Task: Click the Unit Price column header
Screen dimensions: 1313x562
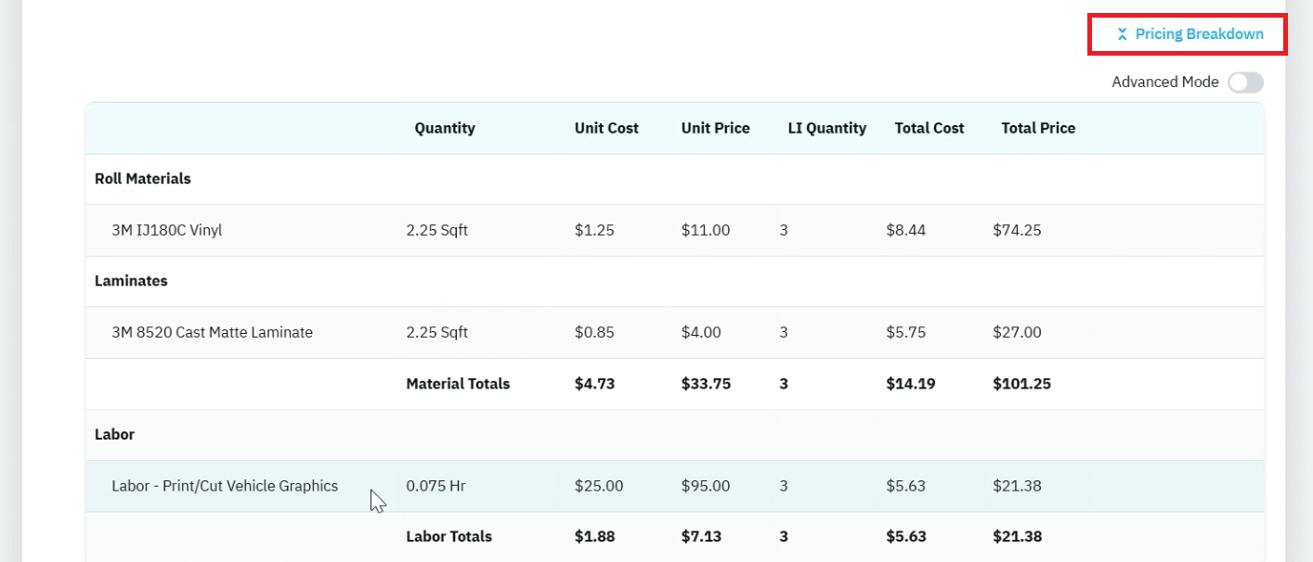Action: click(715, 128)
